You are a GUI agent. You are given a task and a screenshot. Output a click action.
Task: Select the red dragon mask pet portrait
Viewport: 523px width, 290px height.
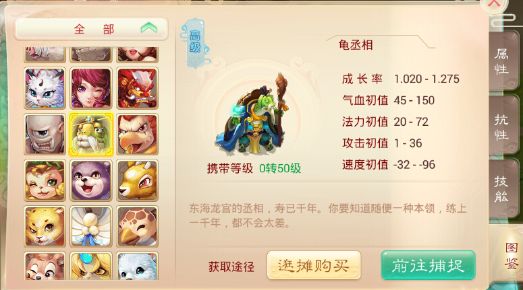[x=137, y=88]
